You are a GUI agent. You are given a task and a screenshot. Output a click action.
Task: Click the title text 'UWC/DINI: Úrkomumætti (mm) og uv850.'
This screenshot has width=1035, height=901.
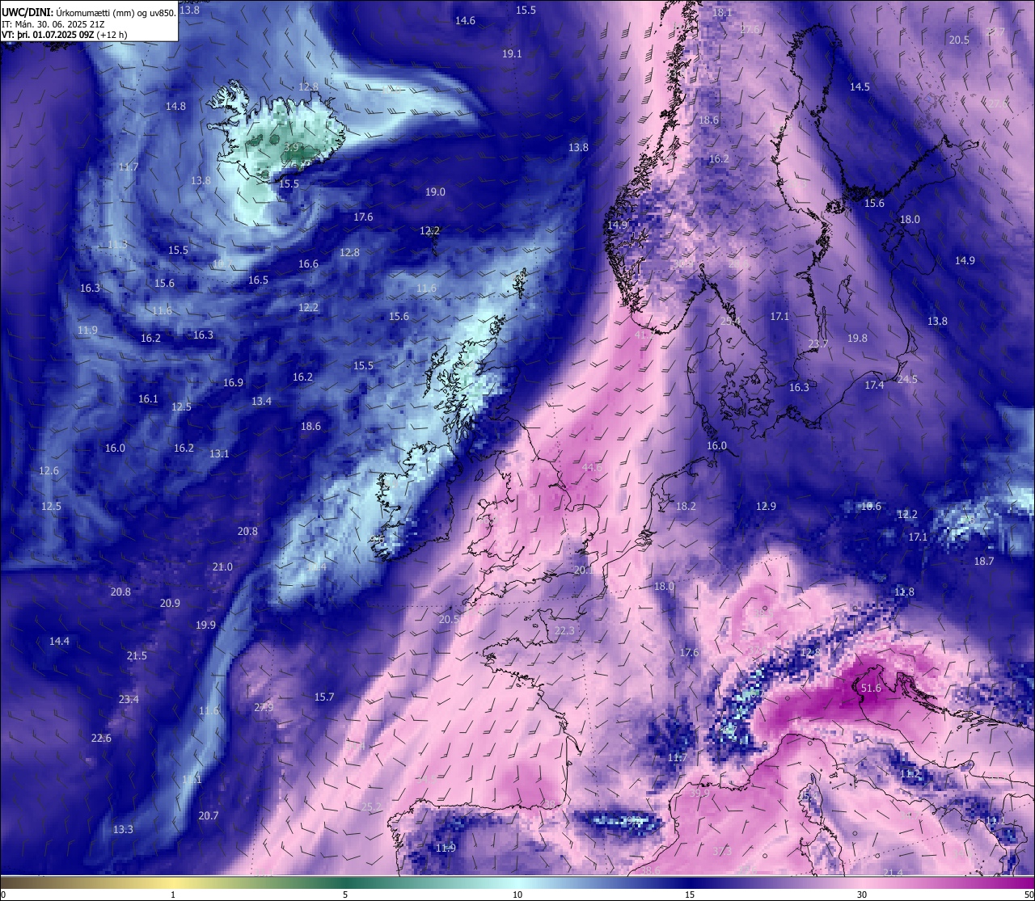click(89, 12)
